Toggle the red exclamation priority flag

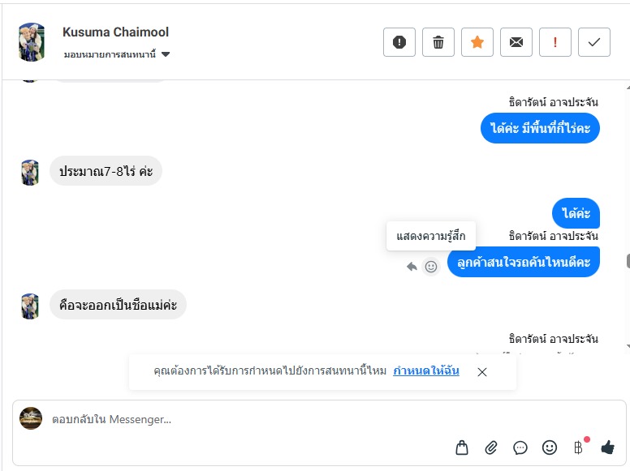click(x=555, y=42)
